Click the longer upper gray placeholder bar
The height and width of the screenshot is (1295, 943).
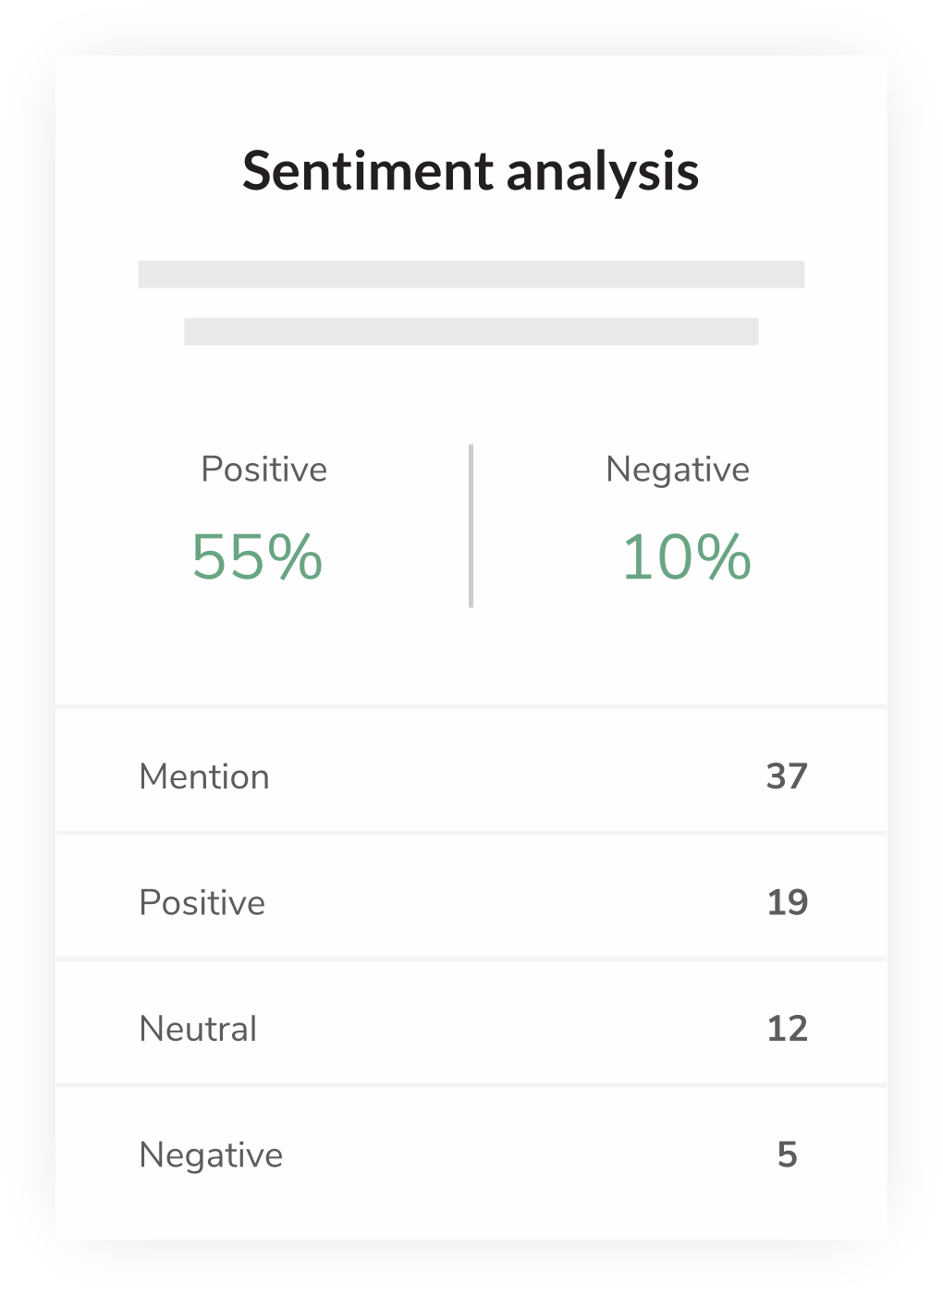click(x=471, y=275)
